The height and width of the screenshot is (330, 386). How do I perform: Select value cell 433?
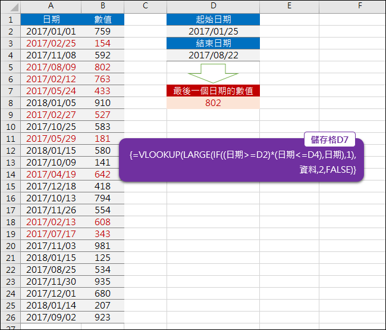point(103,91)
